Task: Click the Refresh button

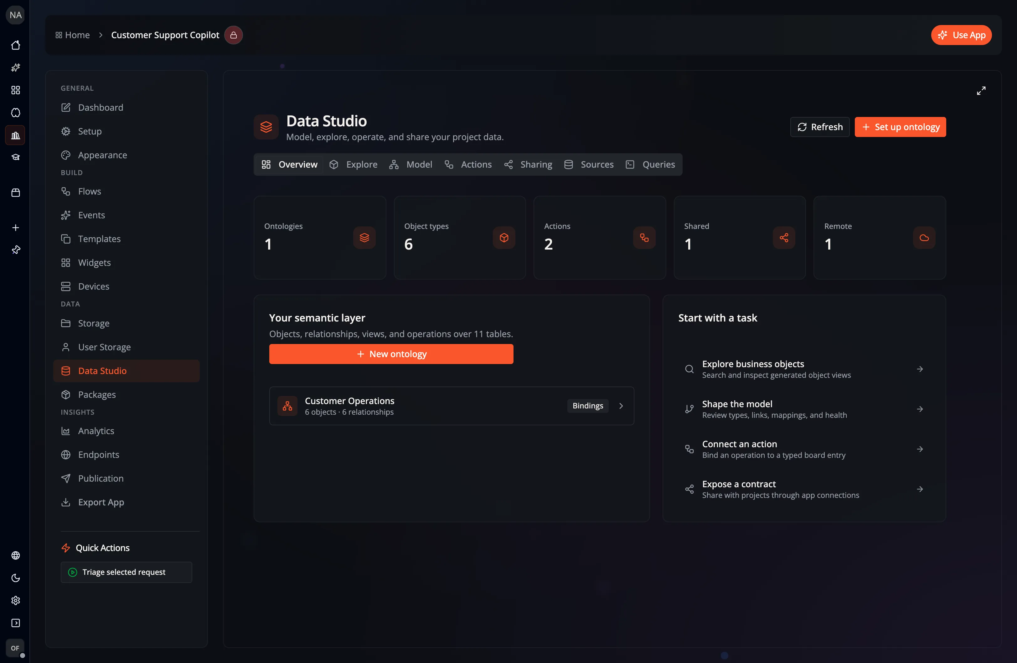Action: 820,127
